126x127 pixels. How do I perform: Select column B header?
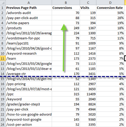(x=66, y=3)
